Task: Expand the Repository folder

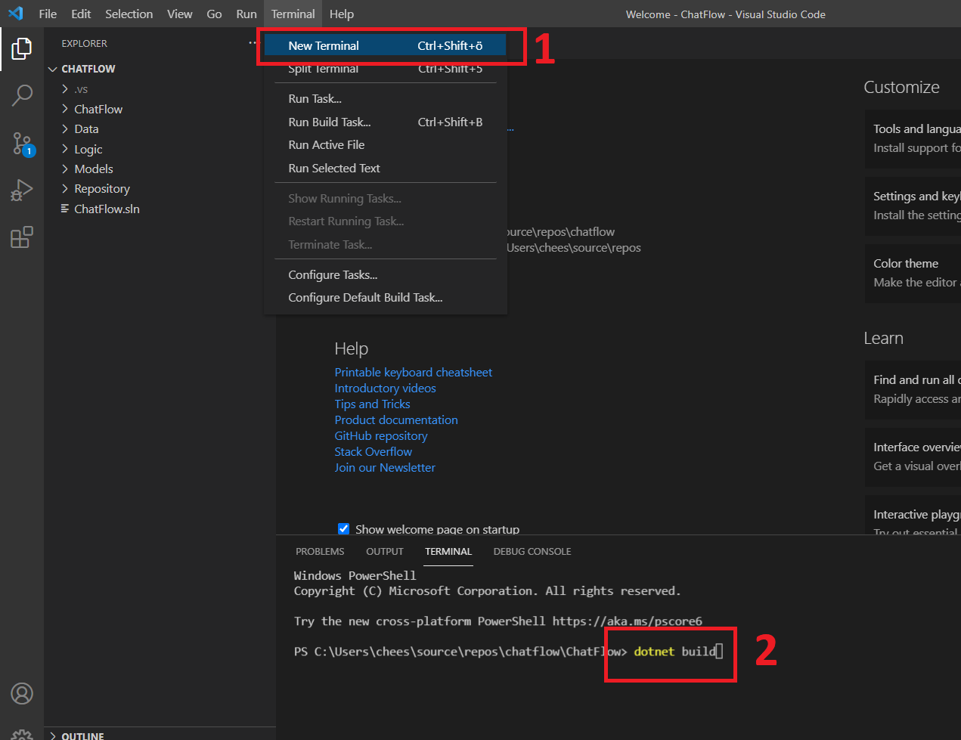Action: click(x=65, y=188)
